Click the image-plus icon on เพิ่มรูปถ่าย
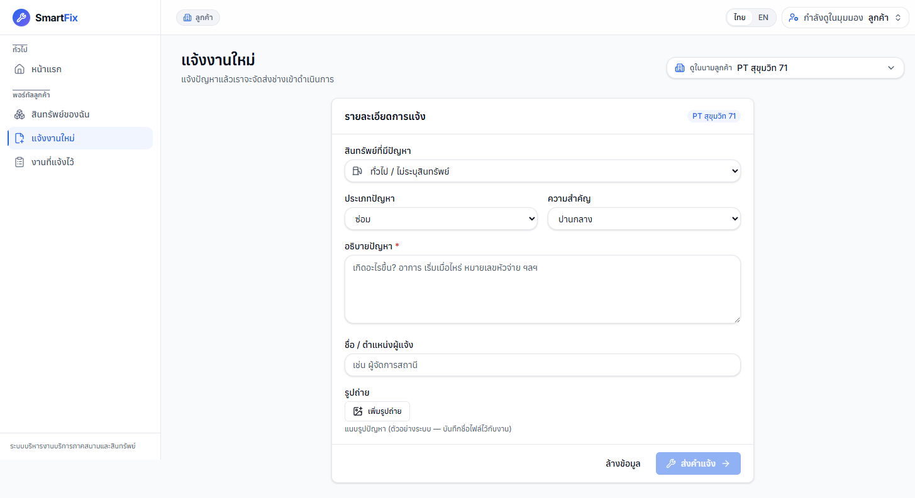Screen dimensions: 915x498 358,411
